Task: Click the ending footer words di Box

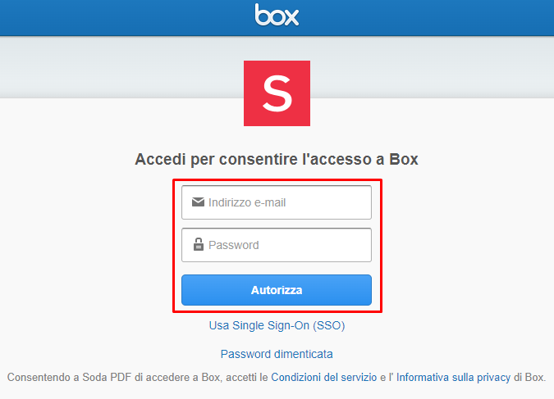Action: click(x=530, y=377)
